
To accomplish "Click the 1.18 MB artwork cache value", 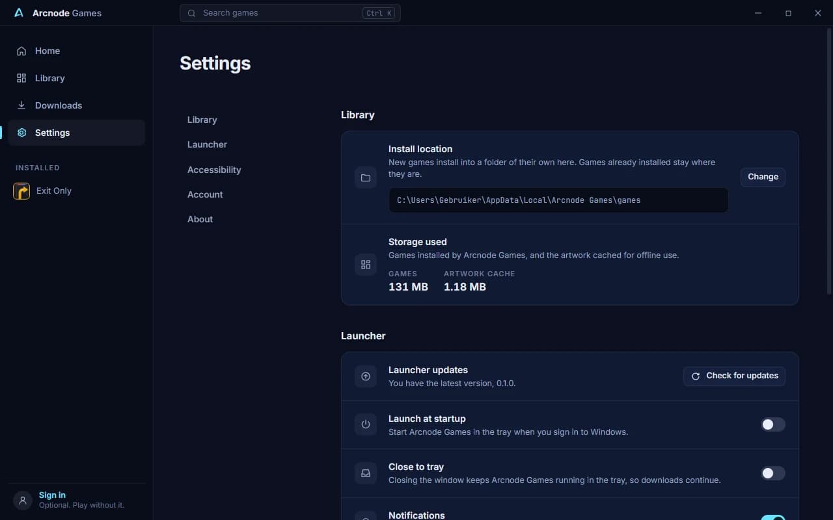I will click(x=465, y=287).
